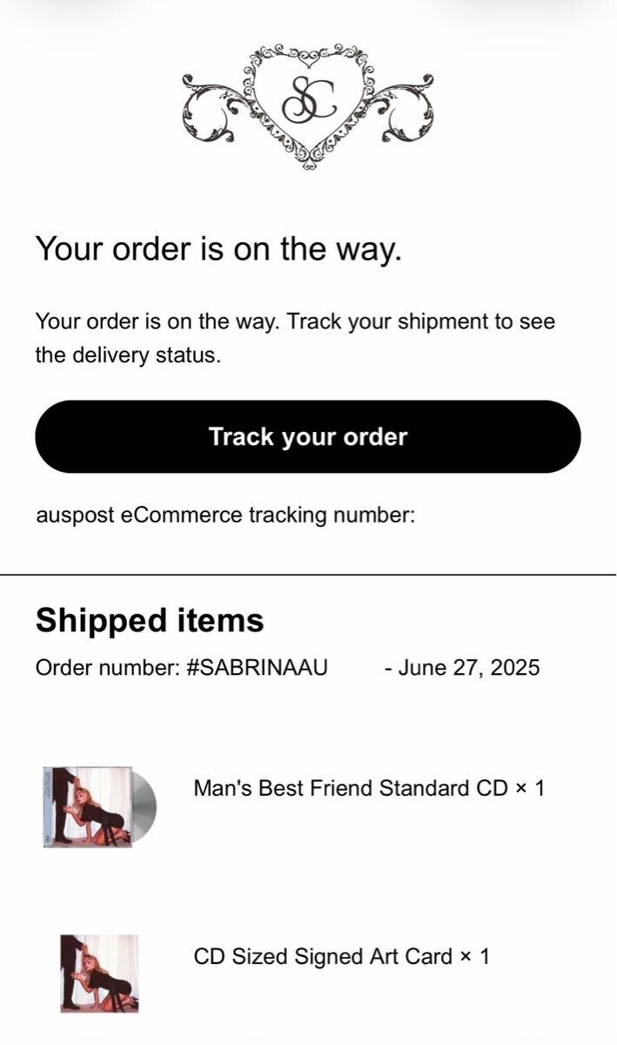Click the "Track your shipment" paragraph text
This screenshot has width=617, height=1045.
click(295, 338)
